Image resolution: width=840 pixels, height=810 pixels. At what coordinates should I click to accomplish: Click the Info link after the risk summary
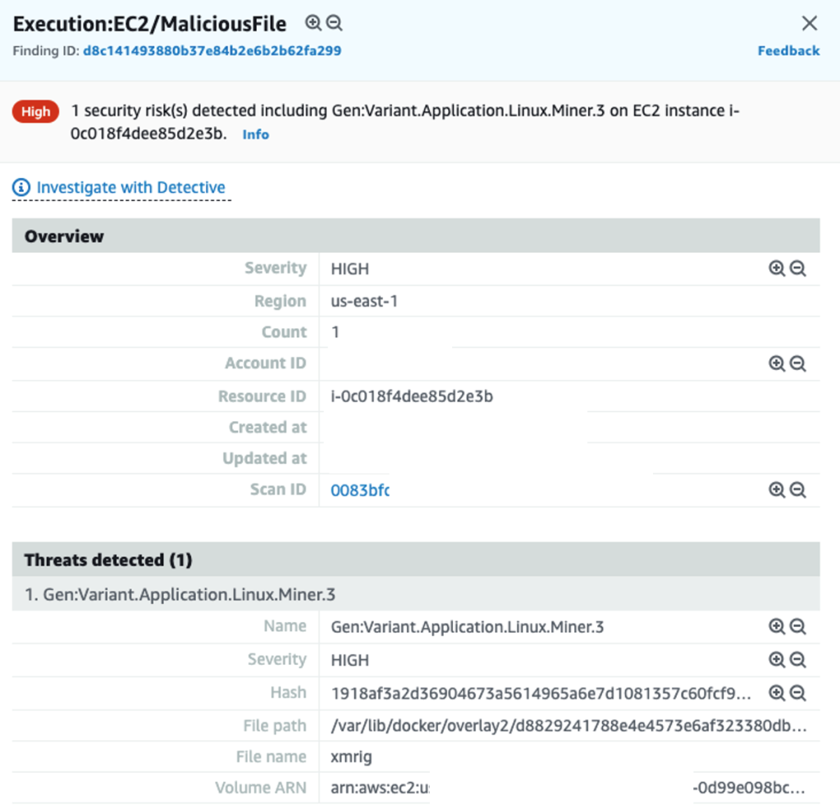click(x=255, y=135)
